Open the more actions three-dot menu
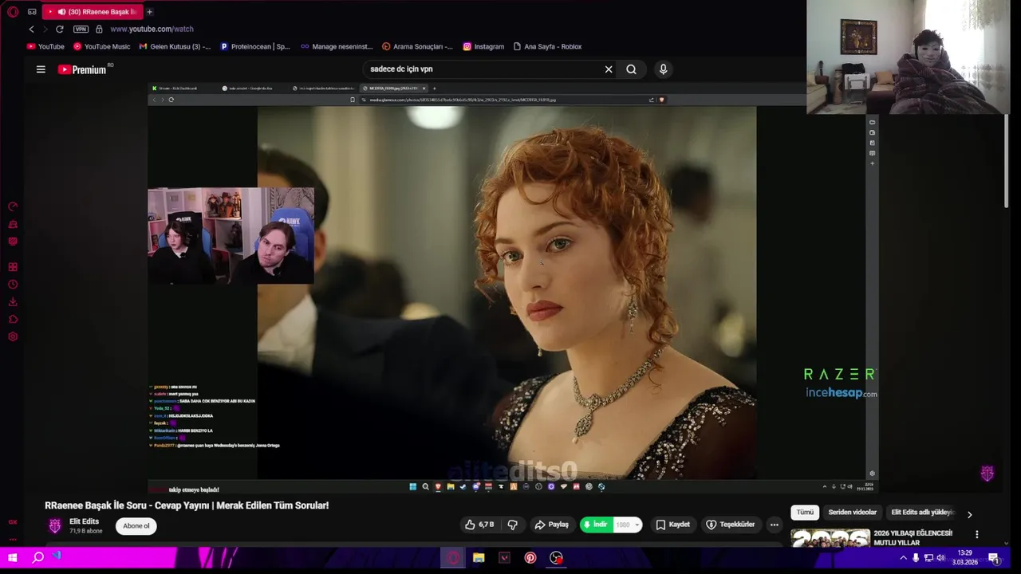This screenshot has height=574, width=1021. coord(774,525)
